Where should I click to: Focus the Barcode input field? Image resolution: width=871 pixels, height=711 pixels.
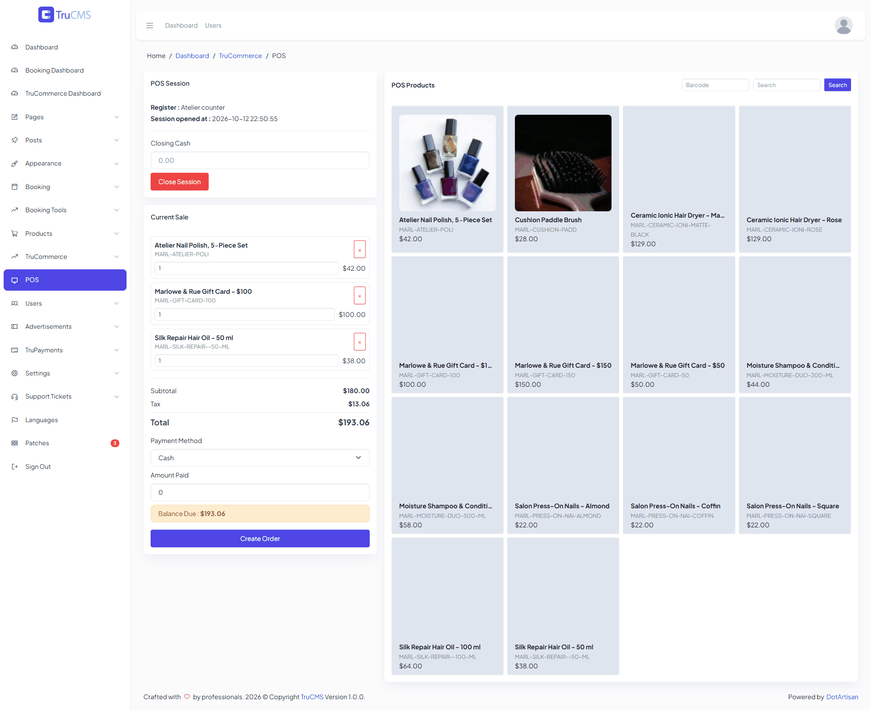[x=715, y=85]
